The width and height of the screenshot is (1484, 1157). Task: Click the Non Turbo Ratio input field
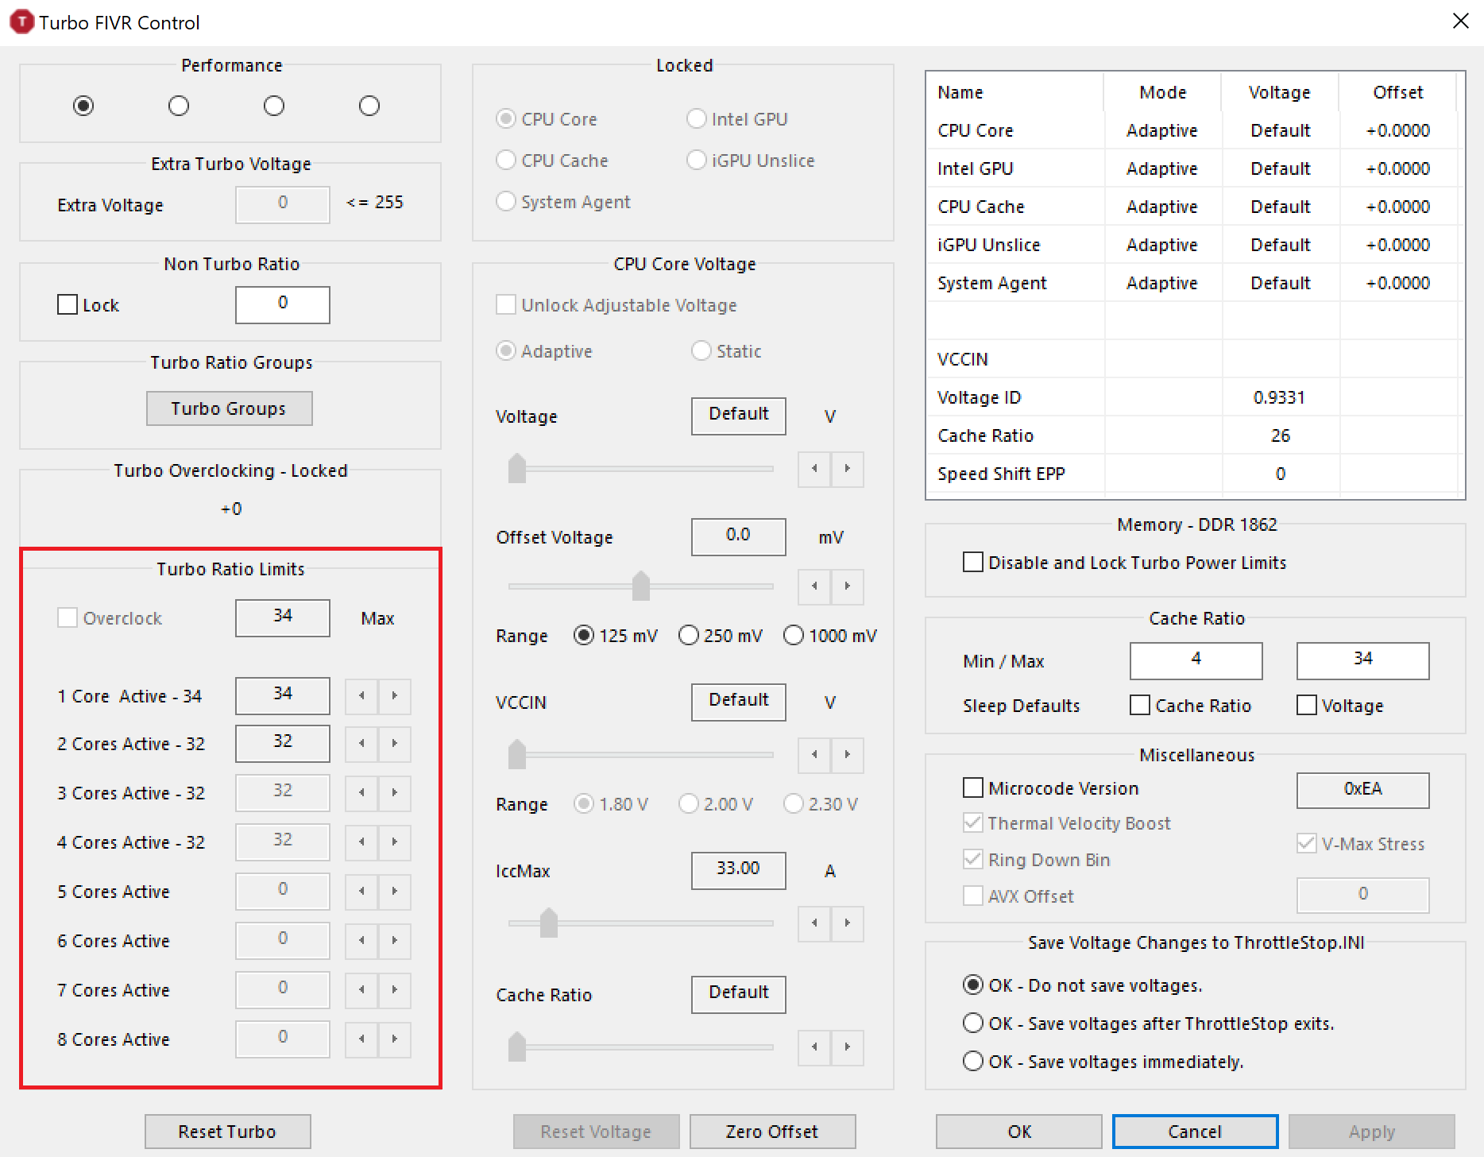tap(283, 305)
